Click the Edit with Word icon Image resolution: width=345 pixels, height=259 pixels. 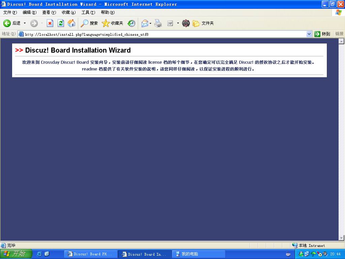[x=170, y=23]
